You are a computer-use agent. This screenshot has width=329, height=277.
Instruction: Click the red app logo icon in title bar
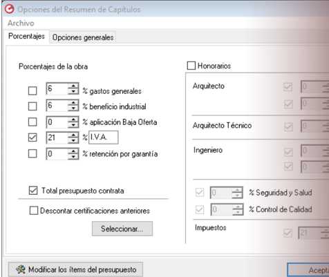(x=10, y=9)
